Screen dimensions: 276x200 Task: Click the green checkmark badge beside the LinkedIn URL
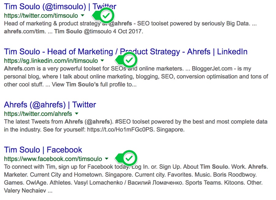click(x=130, y=60)
